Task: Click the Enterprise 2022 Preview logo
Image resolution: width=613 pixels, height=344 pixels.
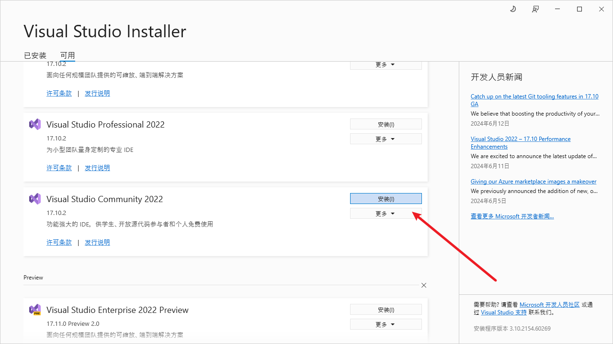Action: pos(35,310)
